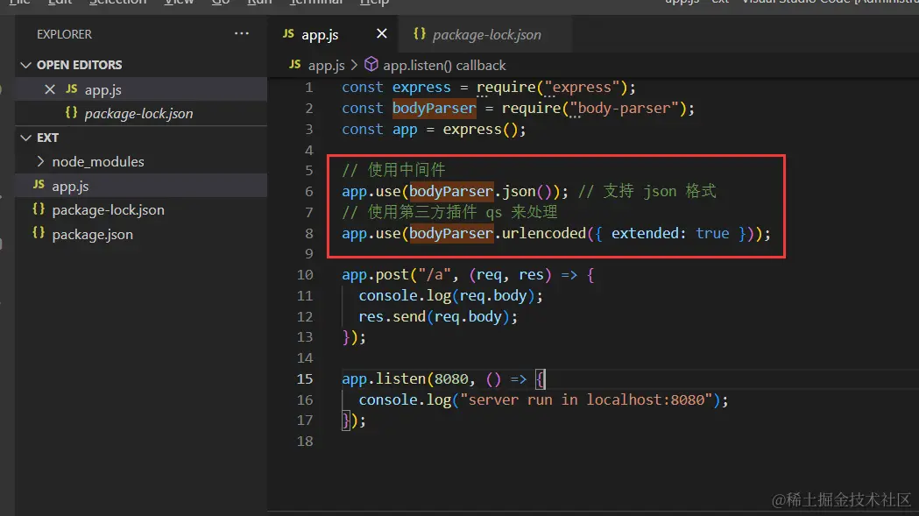Screen dimensions: 919x516
Task: Open Explorer more actions ellipsis
Action: (242, 34)
